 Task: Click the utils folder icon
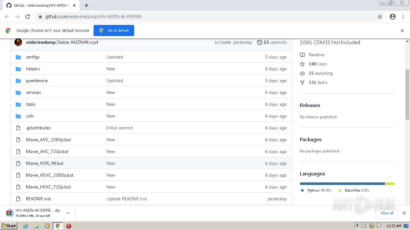[x=18, y=116]
